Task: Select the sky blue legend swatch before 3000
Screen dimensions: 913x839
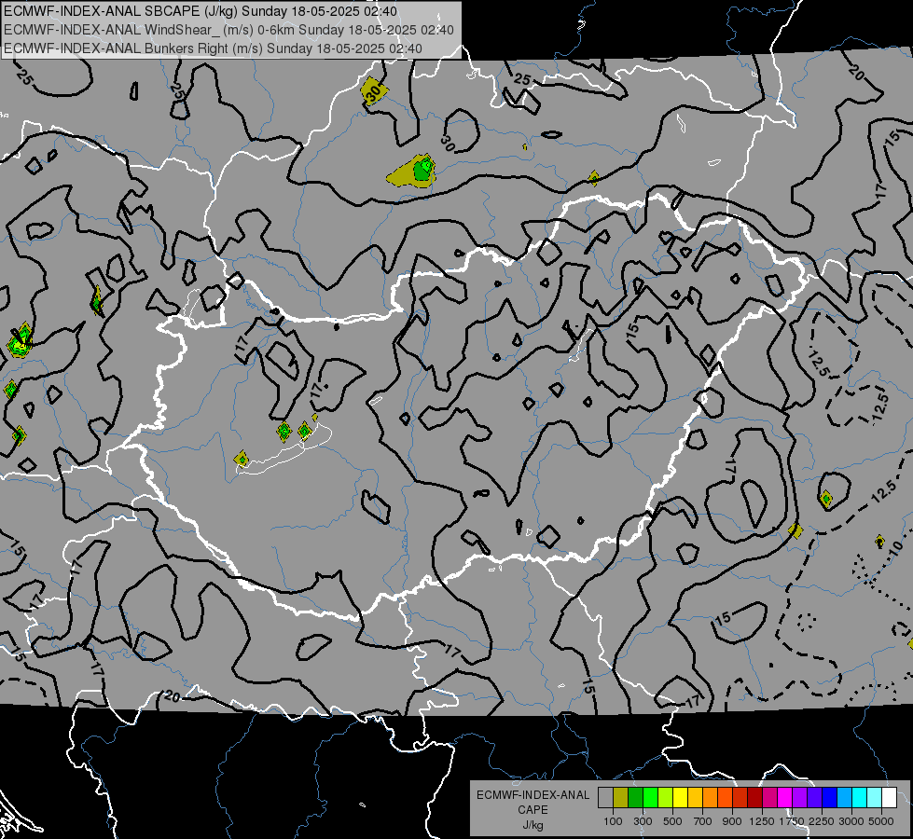Action: 844,797
